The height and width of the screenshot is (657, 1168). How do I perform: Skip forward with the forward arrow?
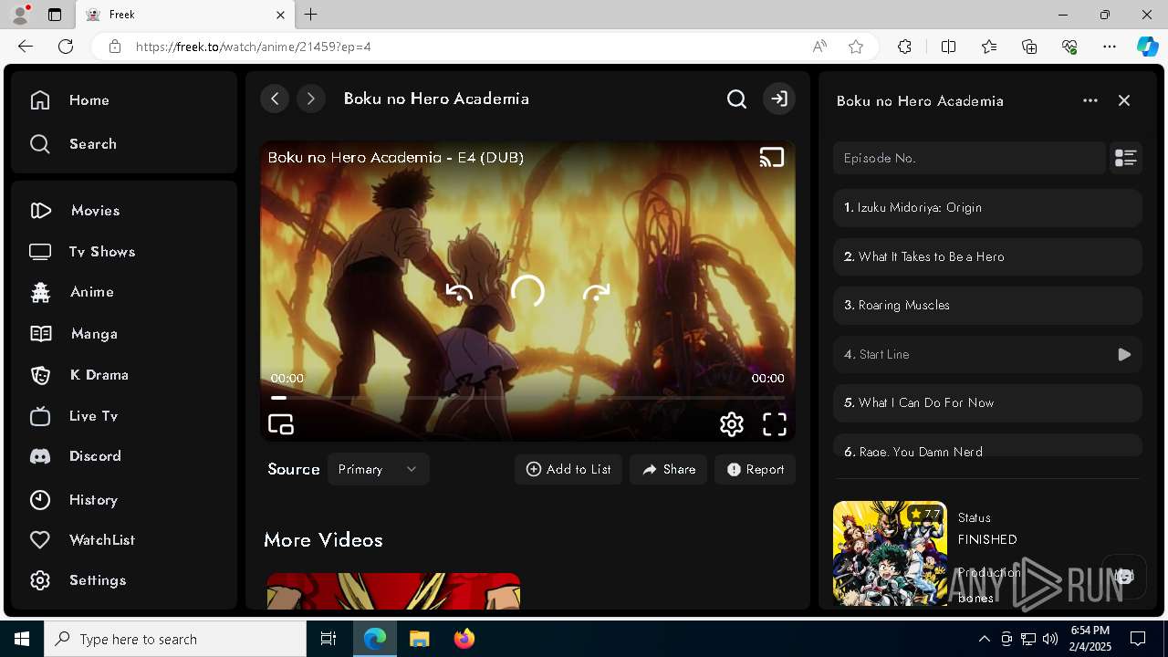coord(596,292)
